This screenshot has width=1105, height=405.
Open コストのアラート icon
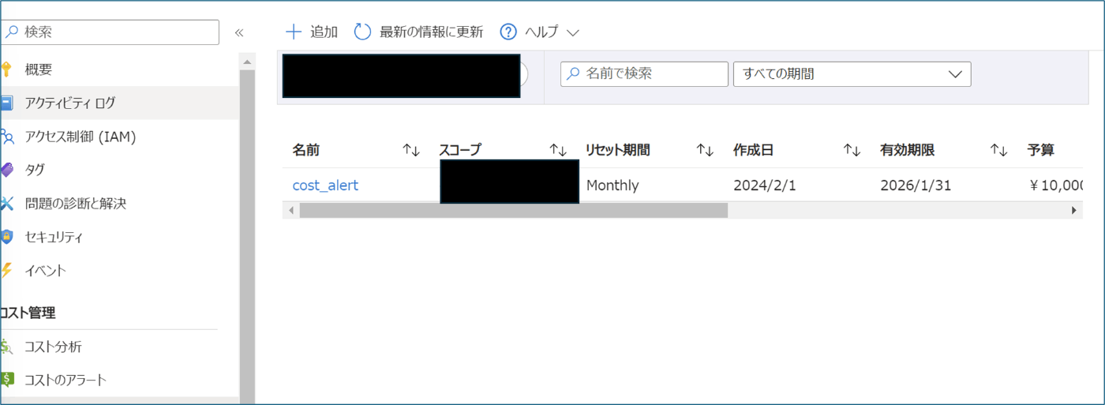[6, 380]
